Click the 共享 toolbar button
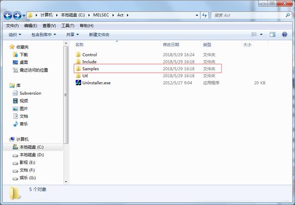This screenshot has height=205, width=295. tap(72, 34)
